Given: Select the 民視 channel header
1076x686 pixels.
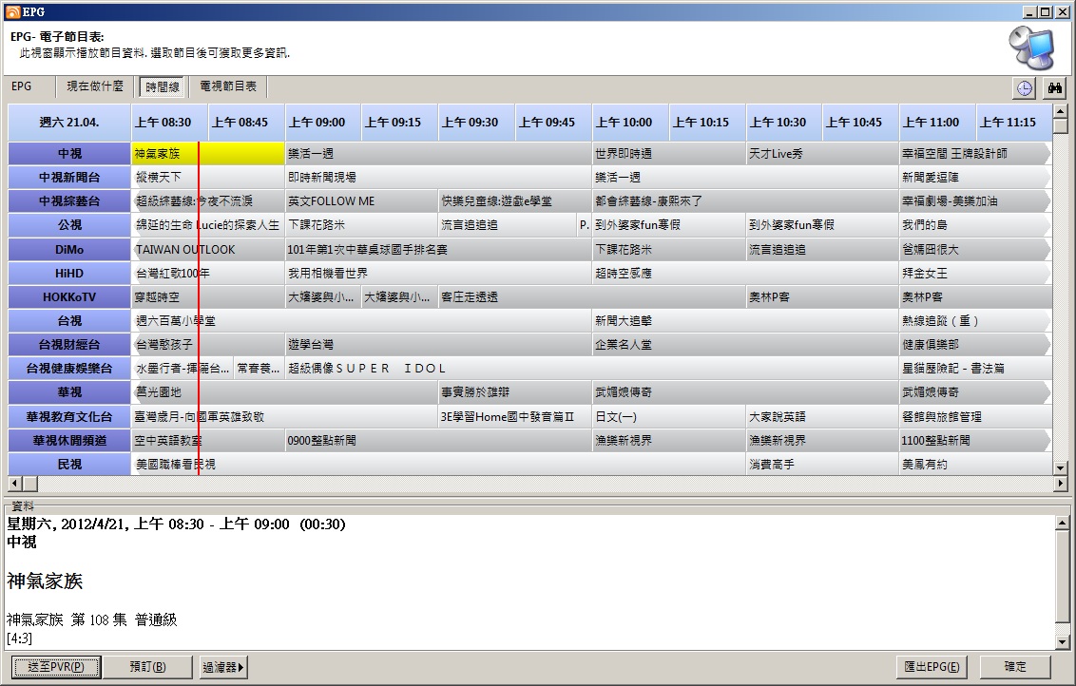Looking at the screenshot, I should [x=69, y=465].
